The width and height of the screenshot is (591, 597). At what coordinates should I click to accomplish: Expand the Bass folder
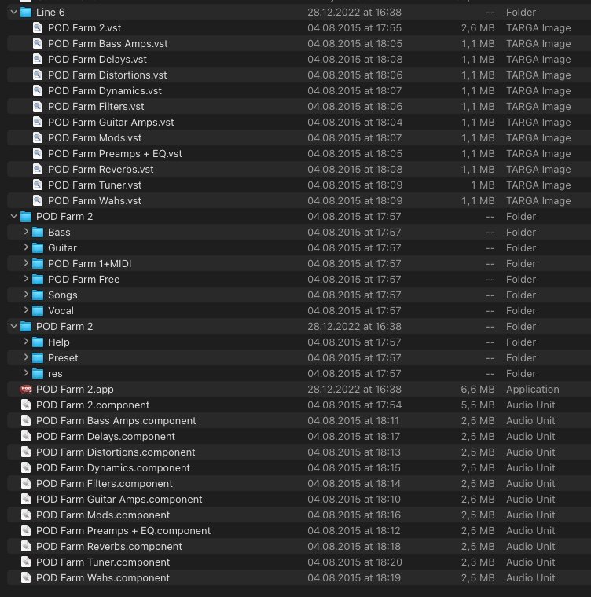pos(25,233)
